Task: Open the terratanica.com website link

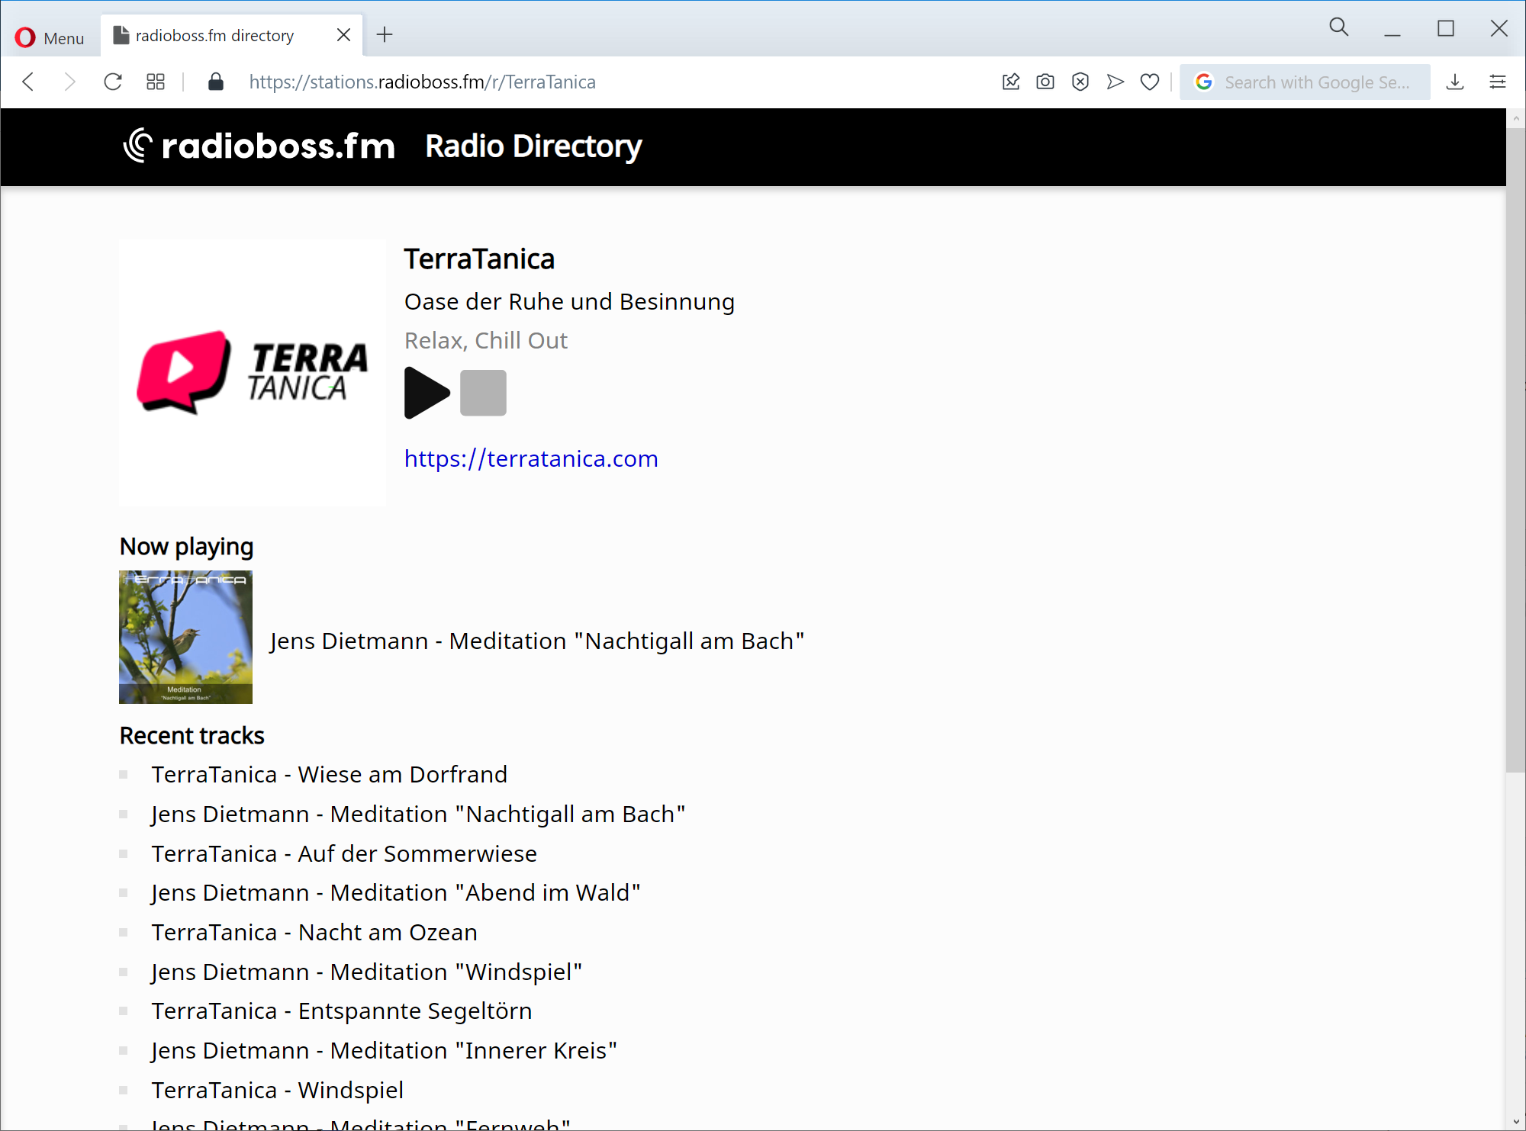Action: [531, 458]
